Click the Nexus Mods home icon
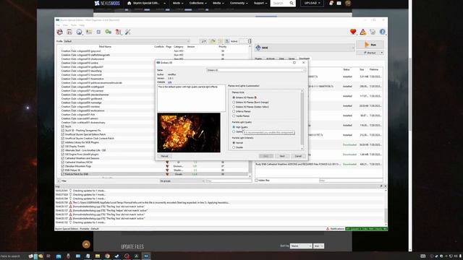Viewport: 463px width, 260px height. click(129, 3)
